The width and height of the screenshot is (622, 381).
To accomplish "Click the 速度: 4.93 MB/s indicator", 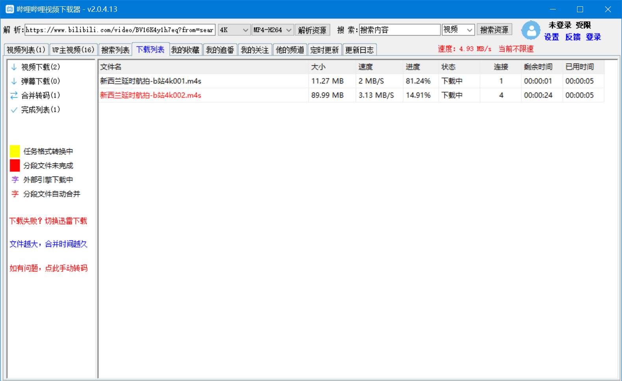I will [464, 49].
